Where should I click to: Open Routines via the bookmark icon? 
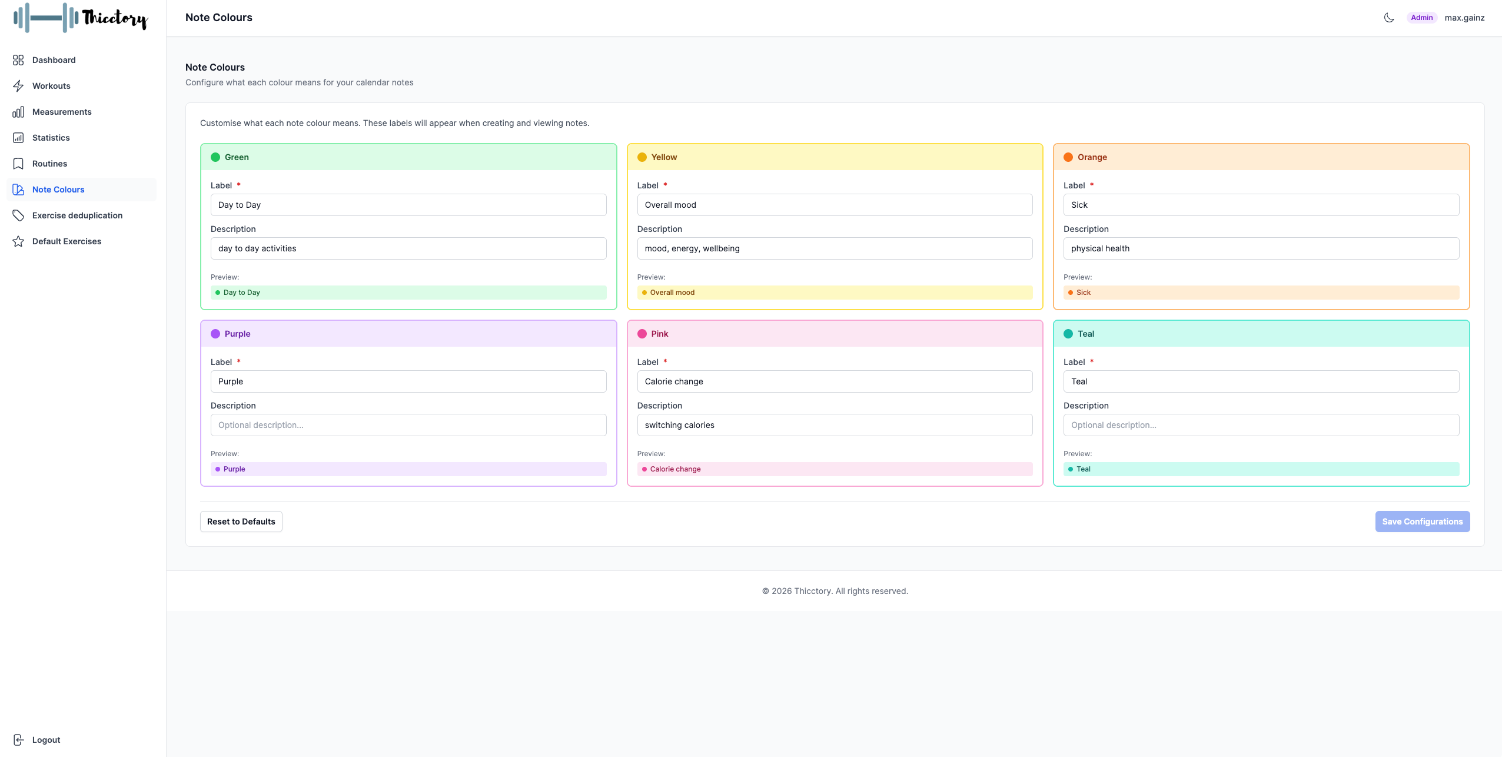(x=18, y=163)
